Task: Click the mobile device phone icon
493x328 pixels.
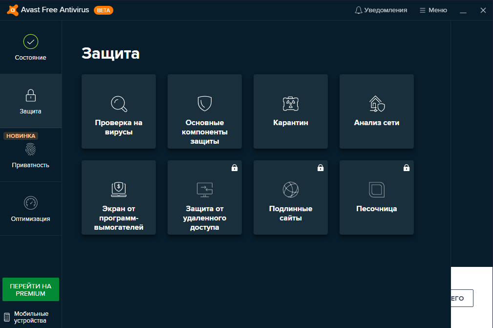Action: coord(7,317)
